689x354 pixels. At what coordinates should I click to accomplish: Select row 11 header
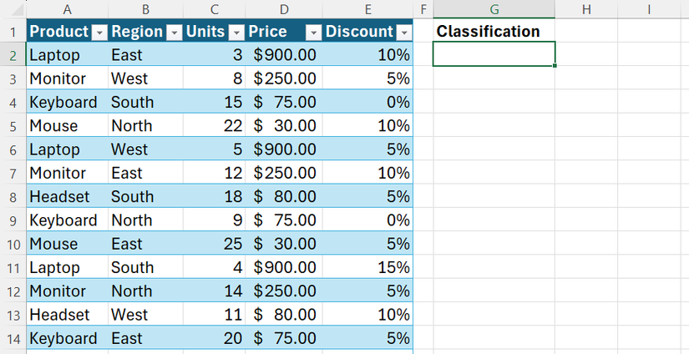pos(13,268)
